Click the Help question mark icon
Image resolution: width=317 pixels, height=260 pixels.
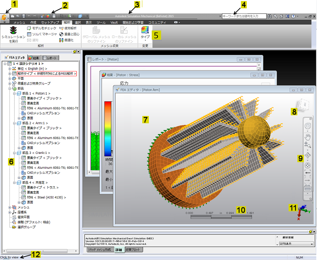[293, 16]
